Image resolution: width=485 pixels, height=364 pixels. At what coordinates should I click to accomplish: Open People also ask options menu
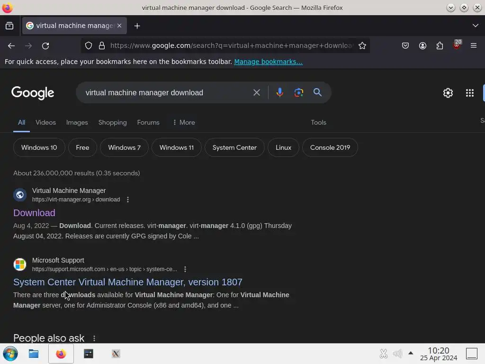[94, 338]
